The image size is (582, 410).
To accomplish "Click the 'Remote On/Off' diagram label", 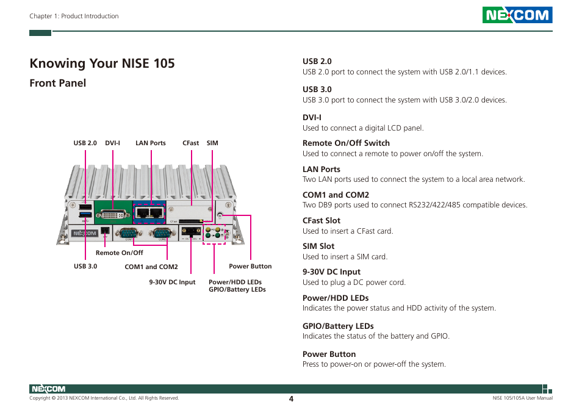I will [x=119, y=253].
